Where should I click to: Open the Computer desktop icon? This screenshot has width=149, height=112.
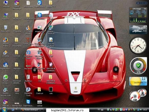[6, 4]
